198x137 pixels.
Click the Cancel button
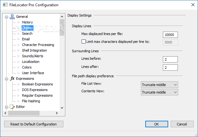coord(182,124)
